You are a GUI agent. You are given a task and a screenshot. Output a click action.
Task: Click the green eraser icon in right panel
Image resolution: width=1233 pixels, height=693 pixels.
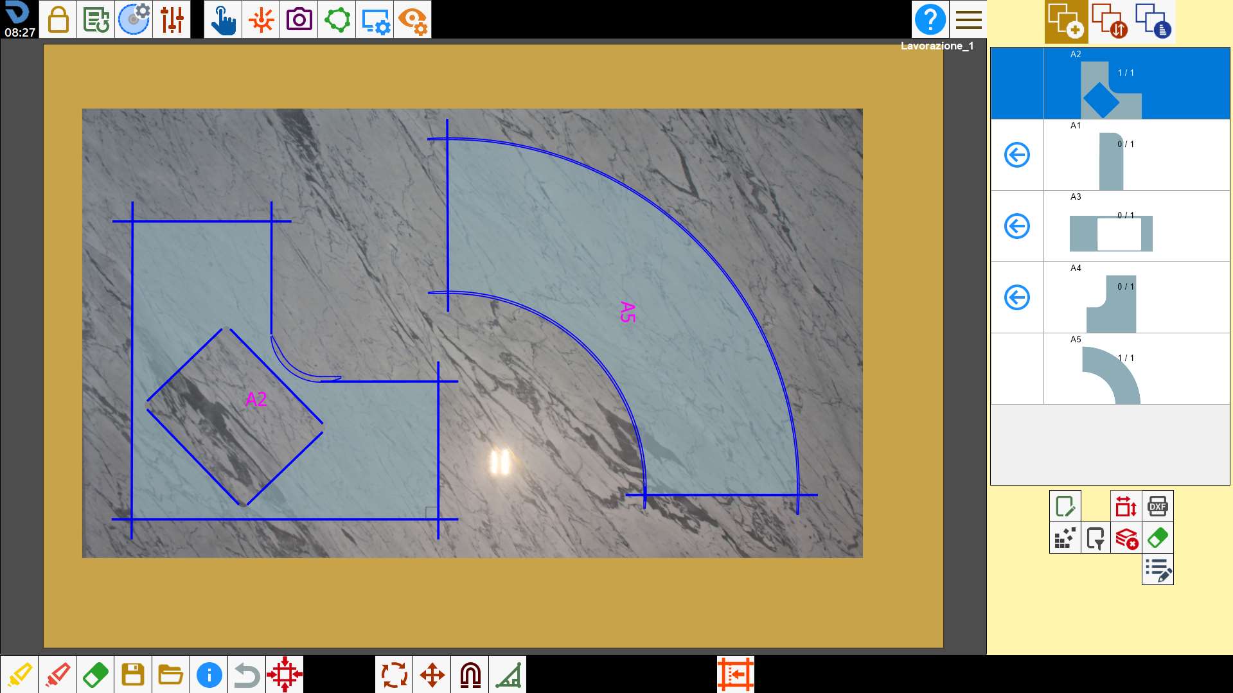(x=1157, y=538)
